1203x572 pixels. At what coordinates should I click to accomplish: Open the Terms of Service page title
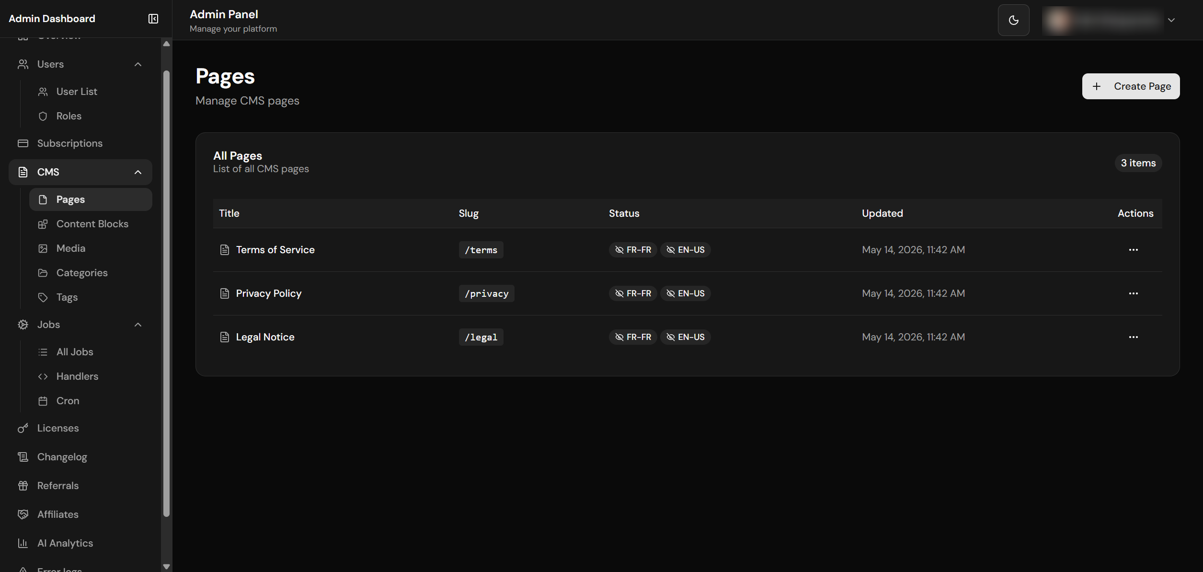[275, 250]
